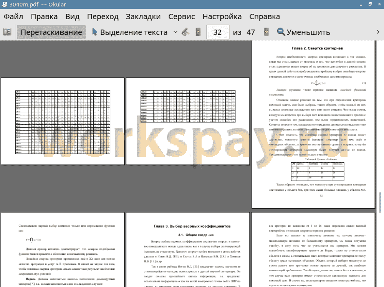This screenshot has height=287, width=384.
Task: Click the total pages count 47
Action: [x=250, y=32]
